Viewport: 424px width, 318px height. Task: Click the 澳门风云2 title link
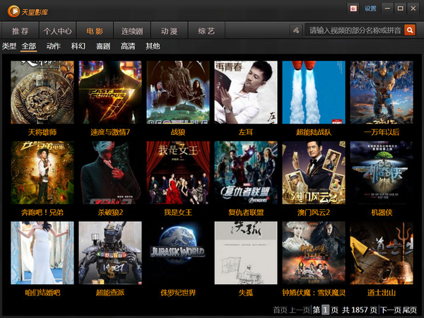point(314,213)
